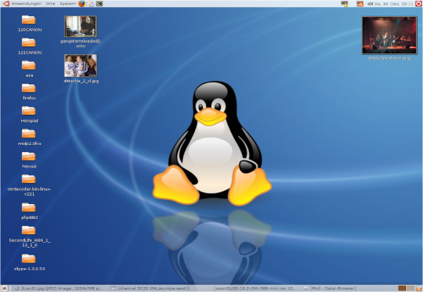
Task: Click the red power/logout button
Action: coord(418,4)
